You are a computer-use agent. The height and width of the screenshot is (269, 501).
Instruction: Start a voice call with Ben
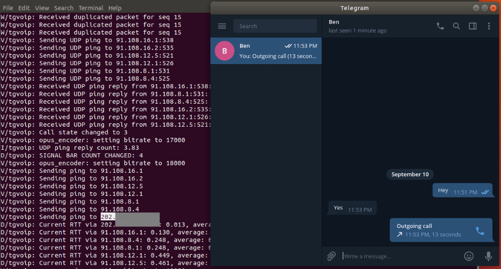click(x=440, y=26)
